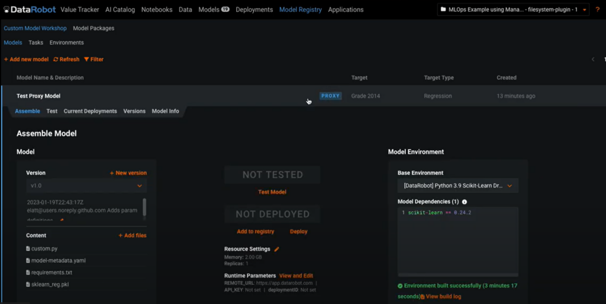Open the MLOps Example project dropdown

tap(513, 10)
